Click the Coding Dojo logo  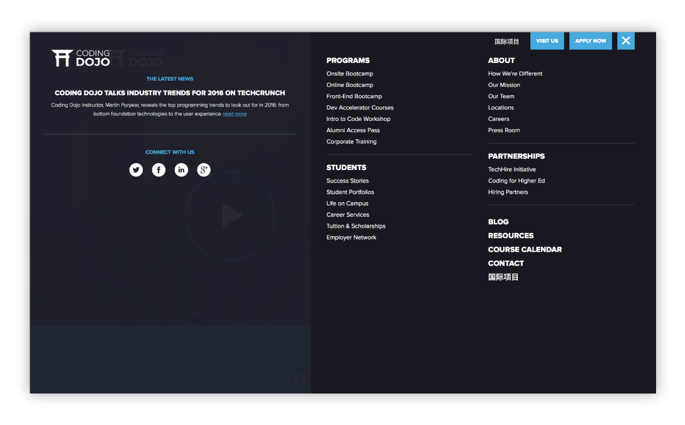[81, 58]
